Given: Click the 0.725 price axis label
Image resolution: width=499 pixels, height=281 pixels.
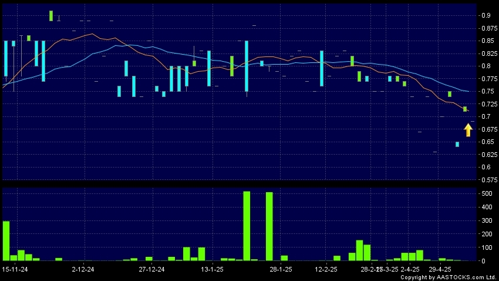Looking at the screenshot, I should point(490,104).
